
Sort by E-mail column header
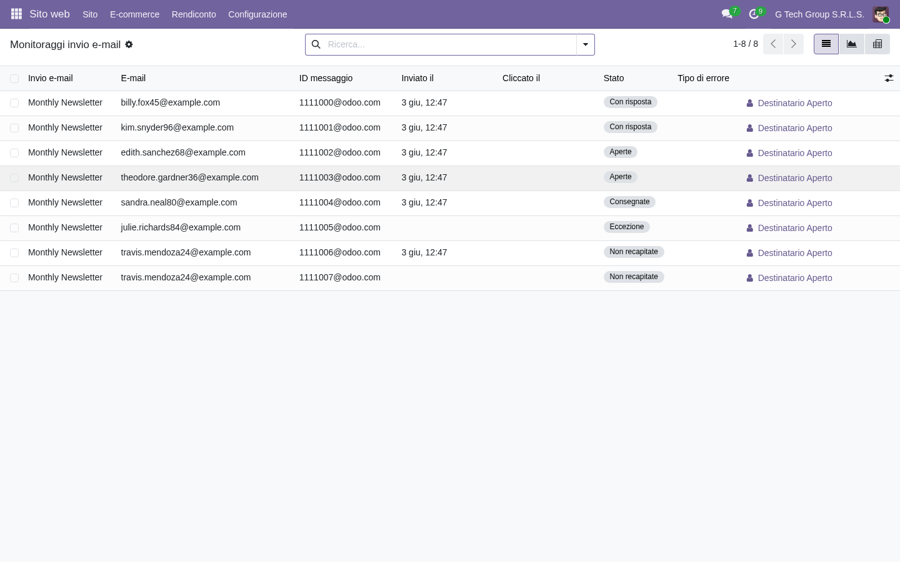133,78
